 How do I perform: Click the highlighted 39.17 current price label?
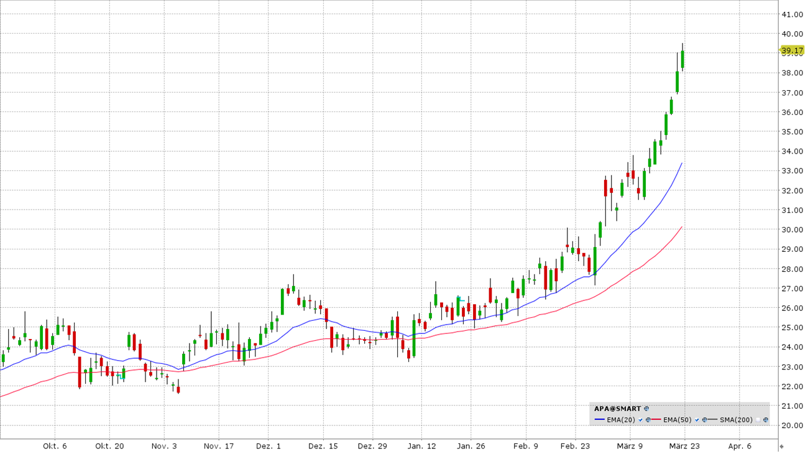792,50
